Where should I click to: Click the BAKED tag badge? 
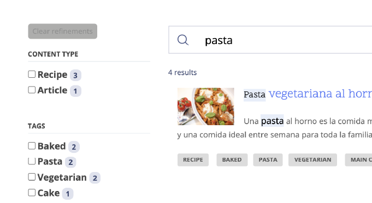tap(232, 160)
